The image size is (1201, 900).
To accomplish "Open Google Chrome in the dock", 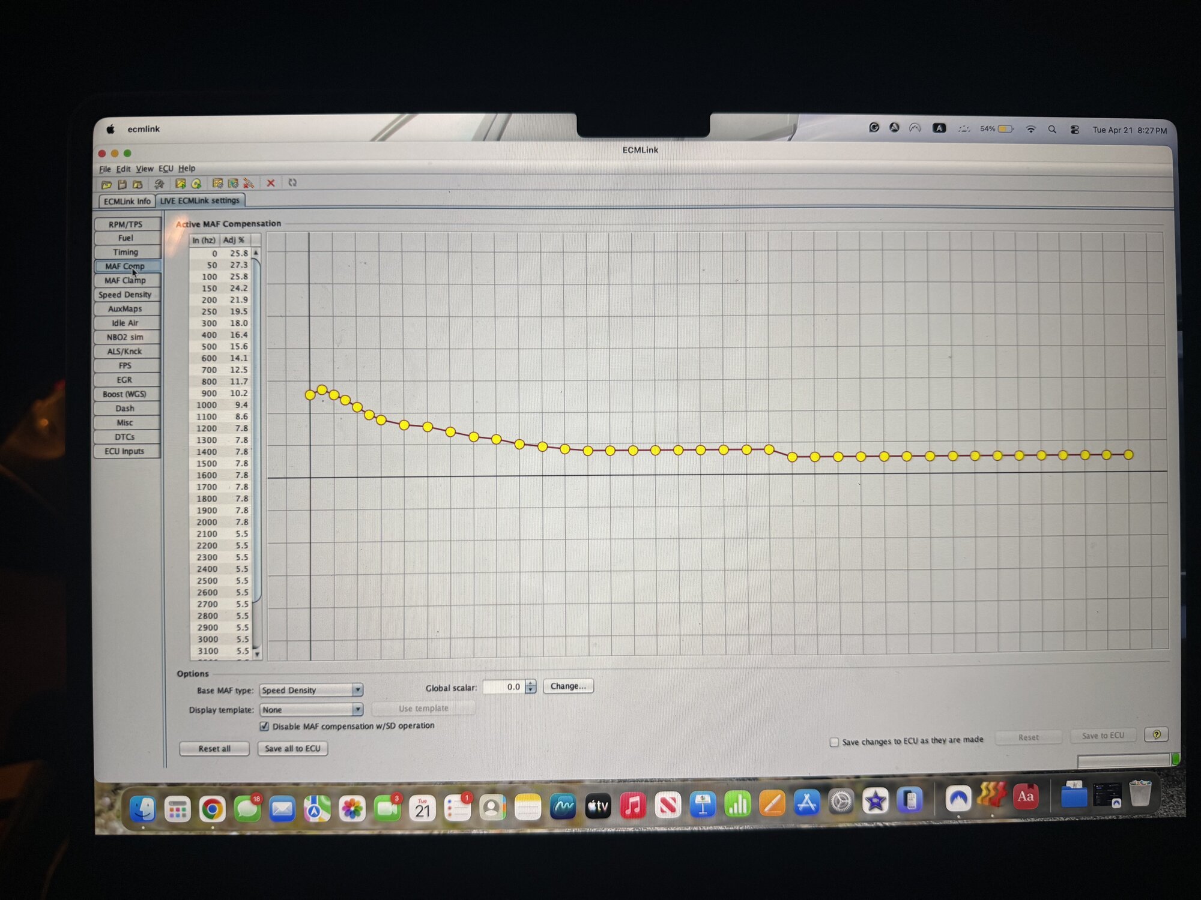I will [x=212, y=809].
